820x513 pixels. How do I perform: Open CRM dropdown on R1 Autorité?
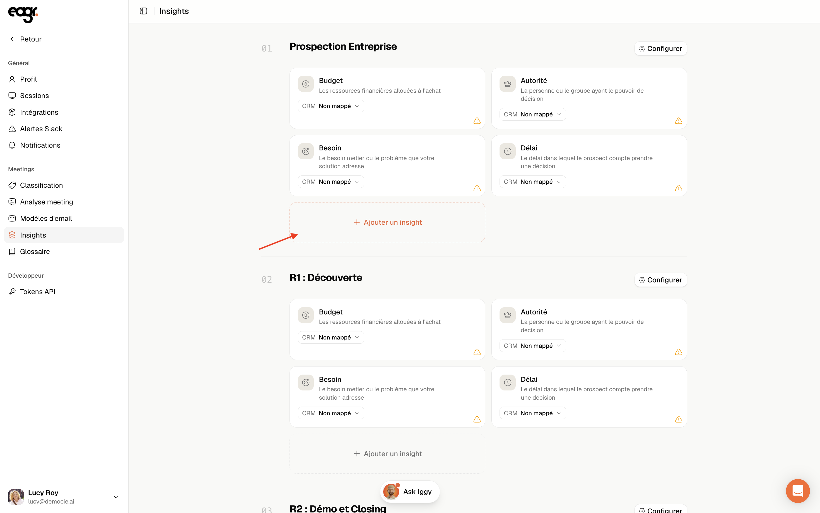point(533,346)
